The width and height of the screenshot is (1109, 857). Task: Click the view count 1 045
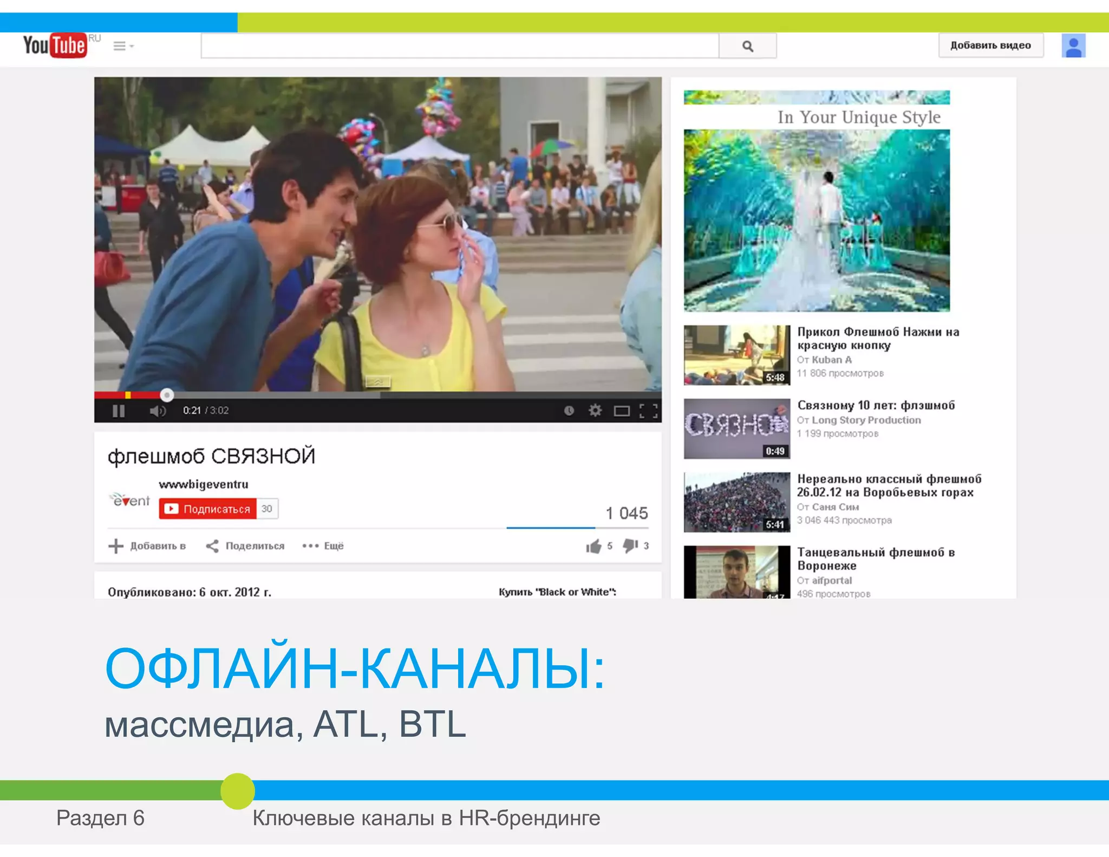(627, 513)
